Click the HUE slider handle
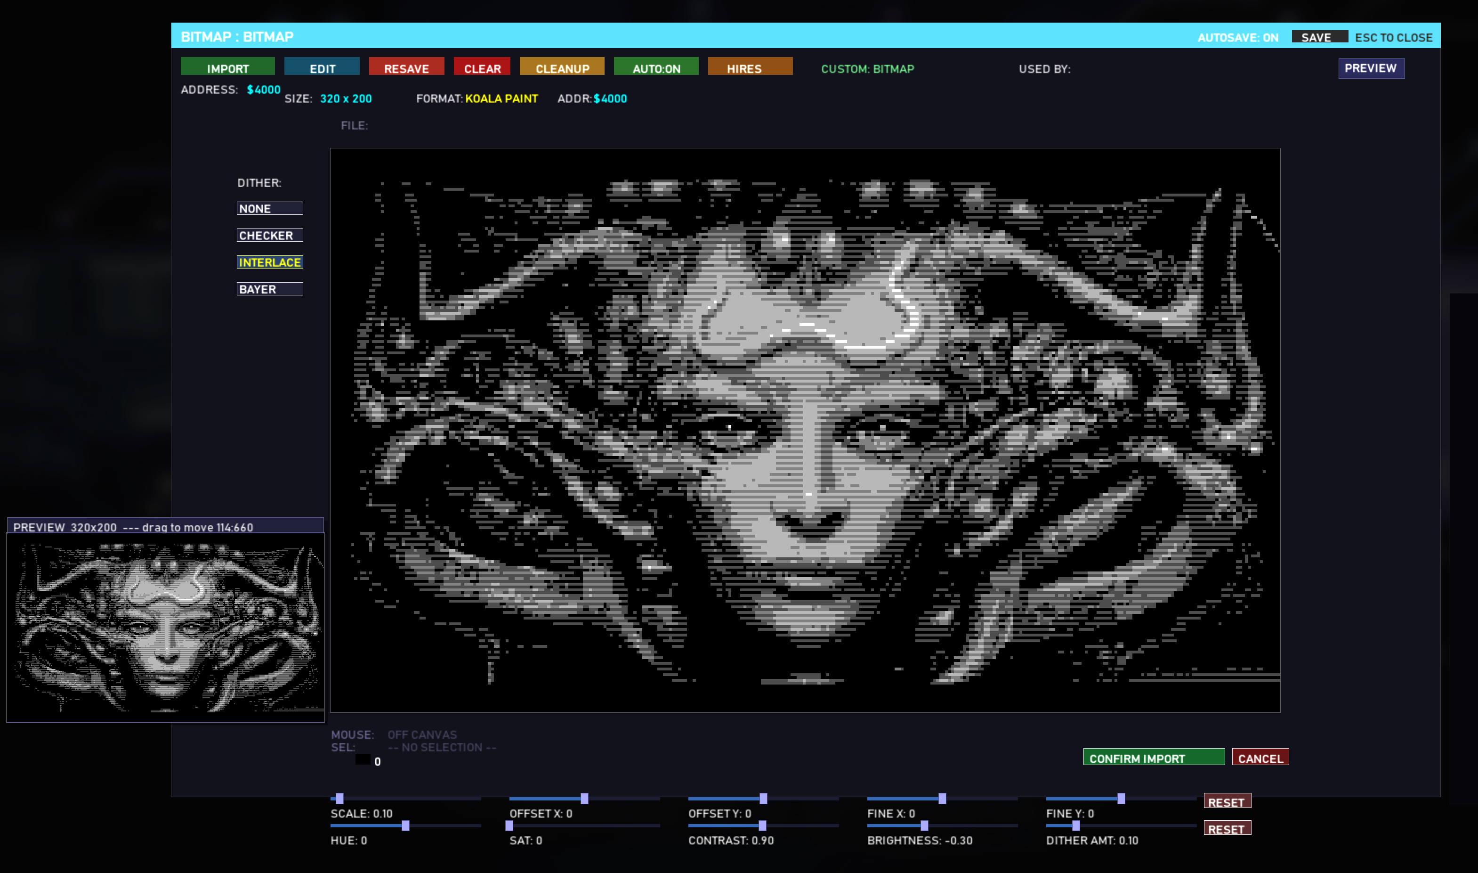Viewport: 1478px width, 873px height. [x=406, y=826]
